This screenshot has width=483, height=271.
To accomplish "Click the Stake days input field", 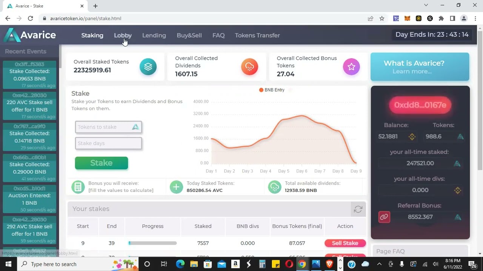I will pyautogui.click(x=108, y=143).
